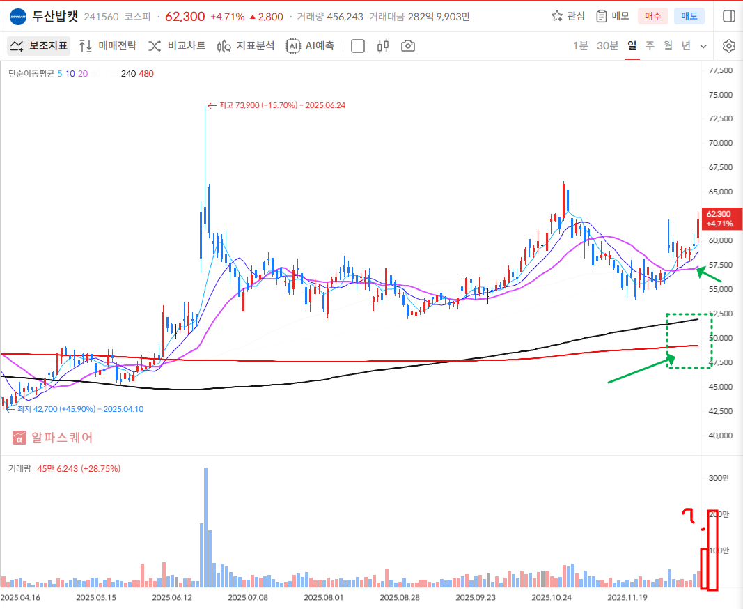Viewport: 743px width, 609px height.
Task: Capture the chart with the camera icon
Action: click(x=408, y=46)
